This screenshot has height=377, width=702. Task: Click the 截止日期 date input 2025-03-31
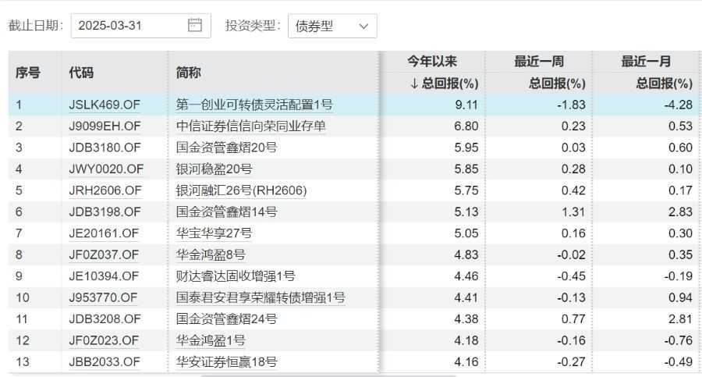click(x=140, y=26)
